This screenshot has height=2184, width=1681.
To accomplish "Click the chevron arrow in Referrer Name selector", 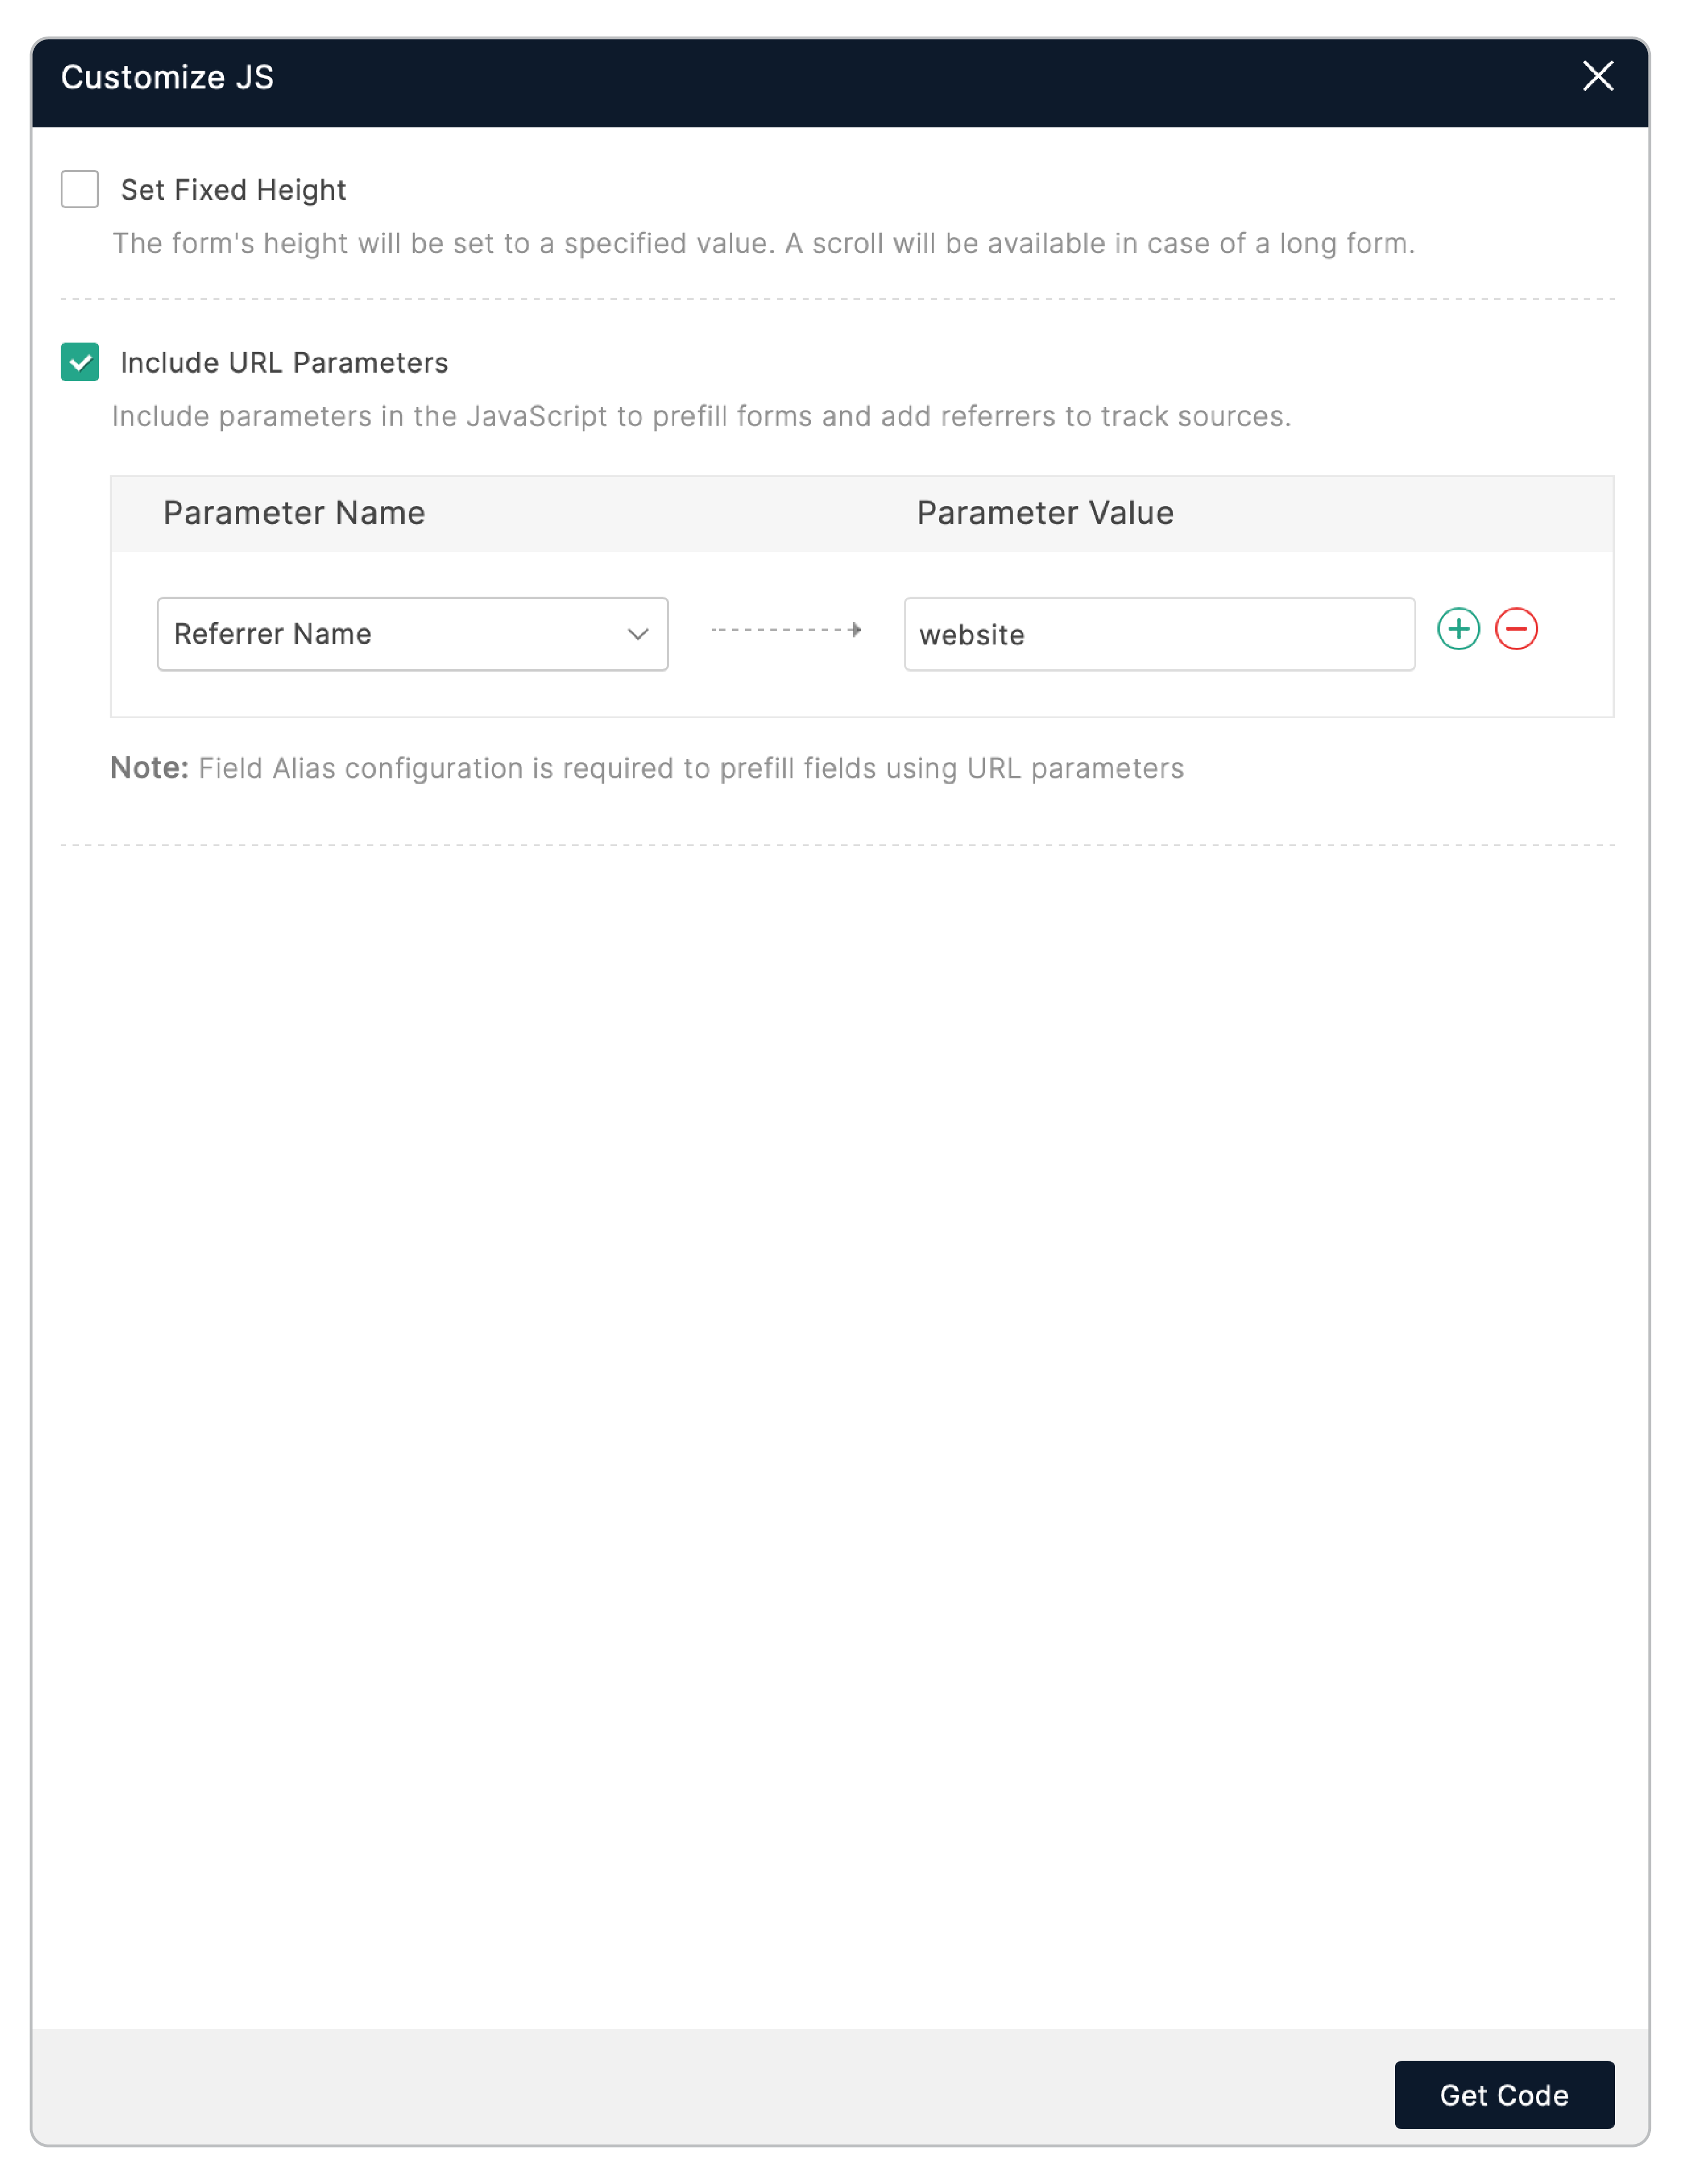I will coord(638,634).
